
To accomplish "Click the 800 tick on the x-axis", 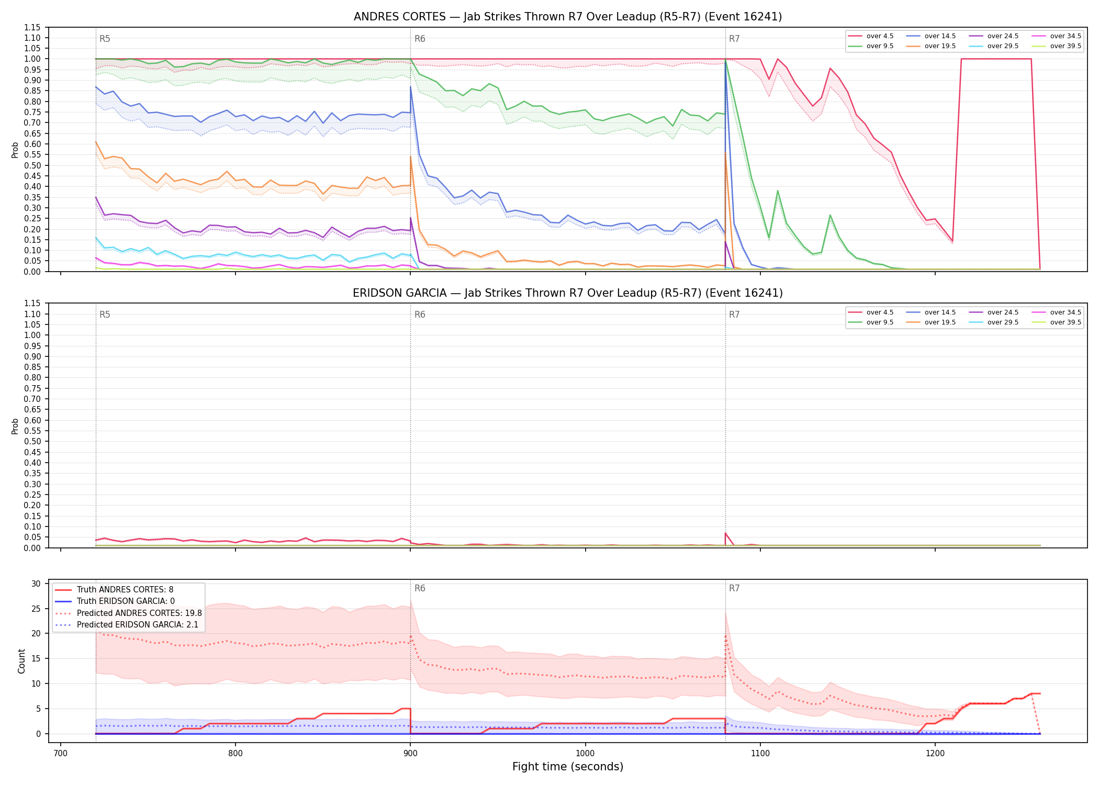I will tap(235, 754).
